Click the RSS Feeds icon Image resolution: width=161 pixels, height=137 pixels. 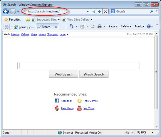tap(82, 27)
